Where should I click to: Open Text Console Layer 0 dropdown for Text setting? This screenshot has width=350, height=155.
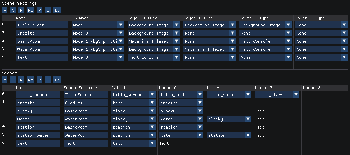pyautogui.click(x=153, y=57)
